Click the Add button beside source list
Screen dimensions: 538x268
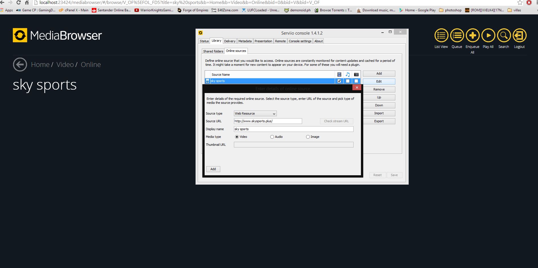click(x=379, y=73)
